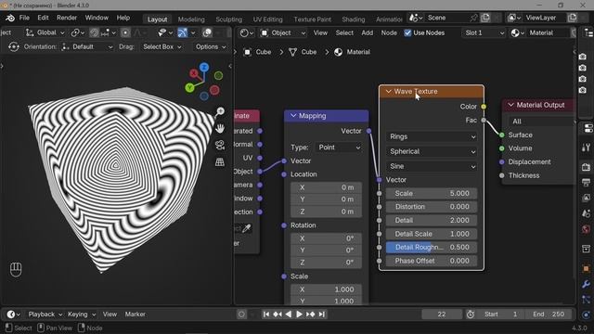Image resolution: width=594 pixels, height=334 pixels.
Task: Click the Material breadcrumb
Action: [x=353, y=52]
